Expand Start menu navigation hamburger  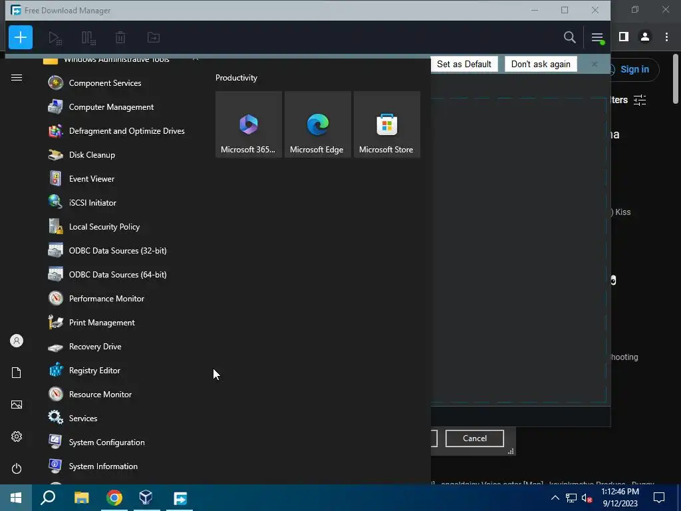click(x=17, y=77)
